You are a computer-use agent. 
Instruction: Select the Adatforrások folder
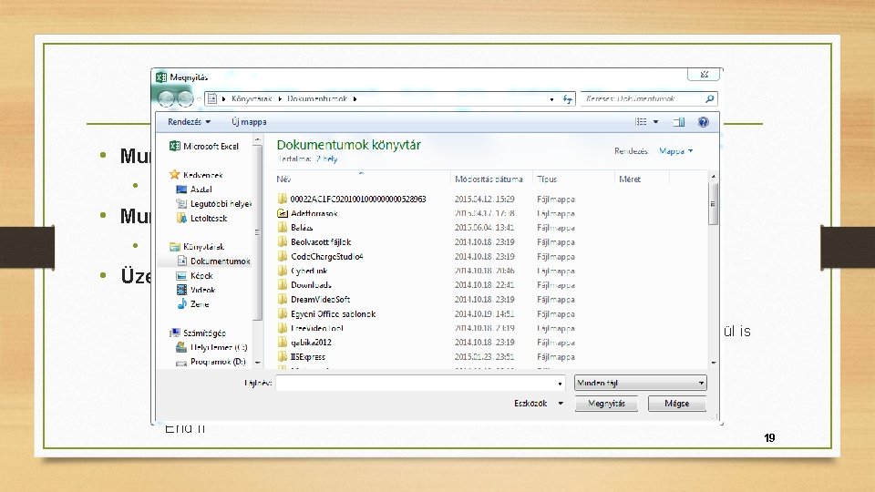307,213
